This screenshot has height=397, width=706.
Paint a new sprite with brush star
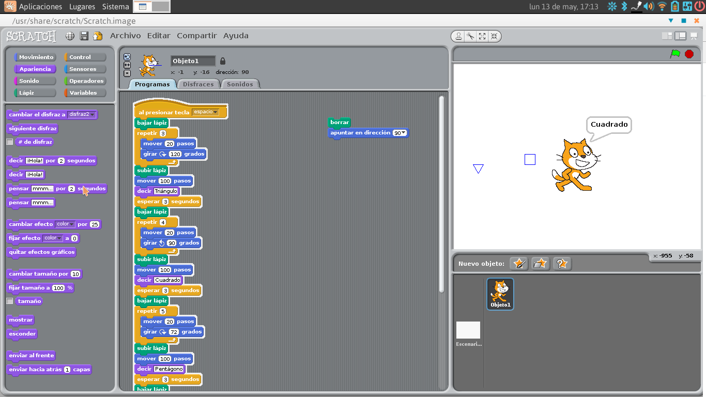519,264
